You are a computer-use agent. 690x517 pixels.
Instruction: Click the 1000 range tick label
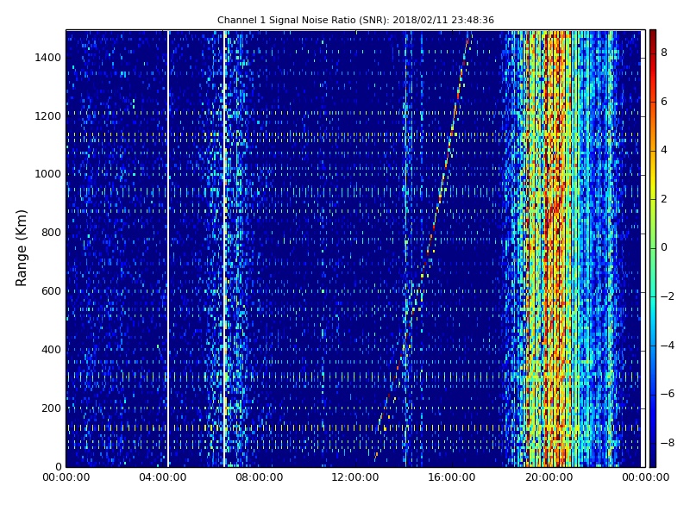pyautogui.click(x=48, y=174)
